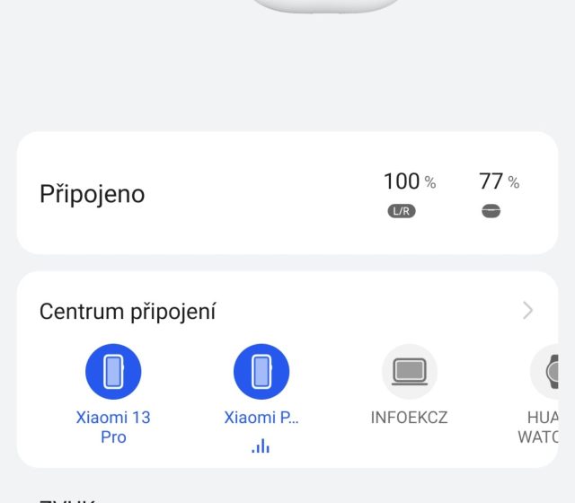Image resolution: width=575 pixels, height=503 pixels.
Task: Tap the 77 % case battery level
Action: tap(499, 181)
